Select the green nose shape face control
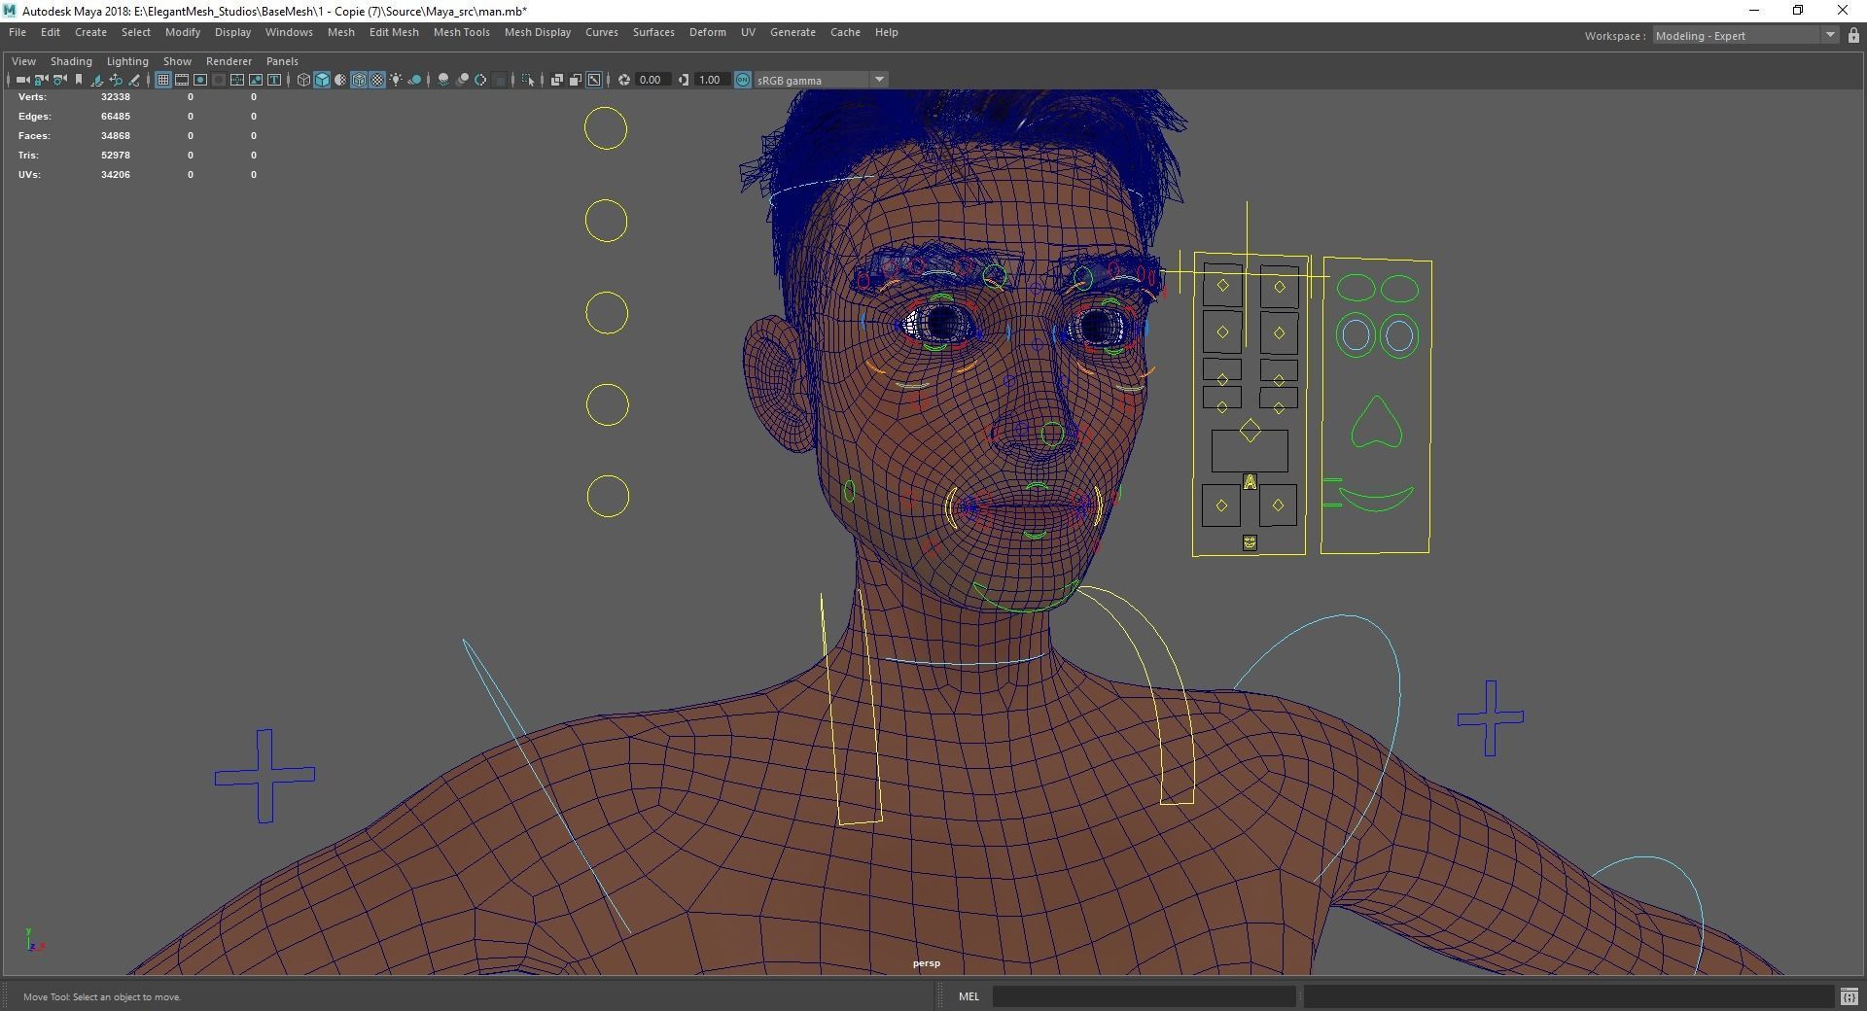 point(1376,422)
